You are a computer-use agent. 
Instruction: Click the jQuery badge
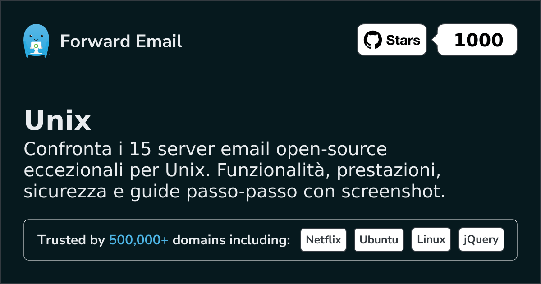[481, 240]
